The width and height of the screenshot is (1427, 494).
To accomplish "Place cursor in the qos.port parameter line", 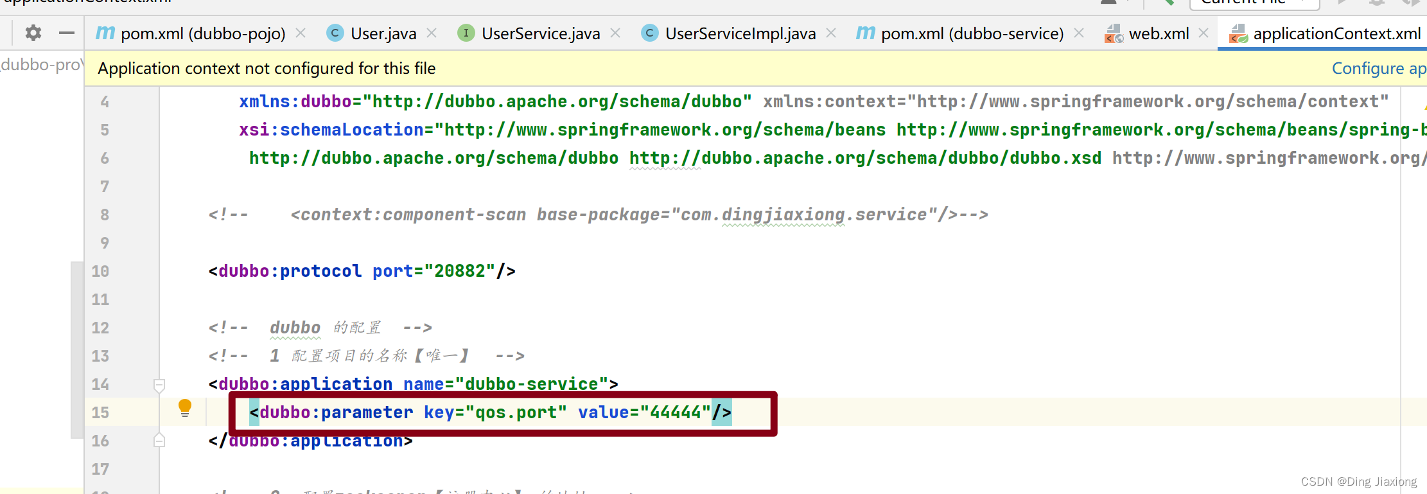I will tap(491, 412).
